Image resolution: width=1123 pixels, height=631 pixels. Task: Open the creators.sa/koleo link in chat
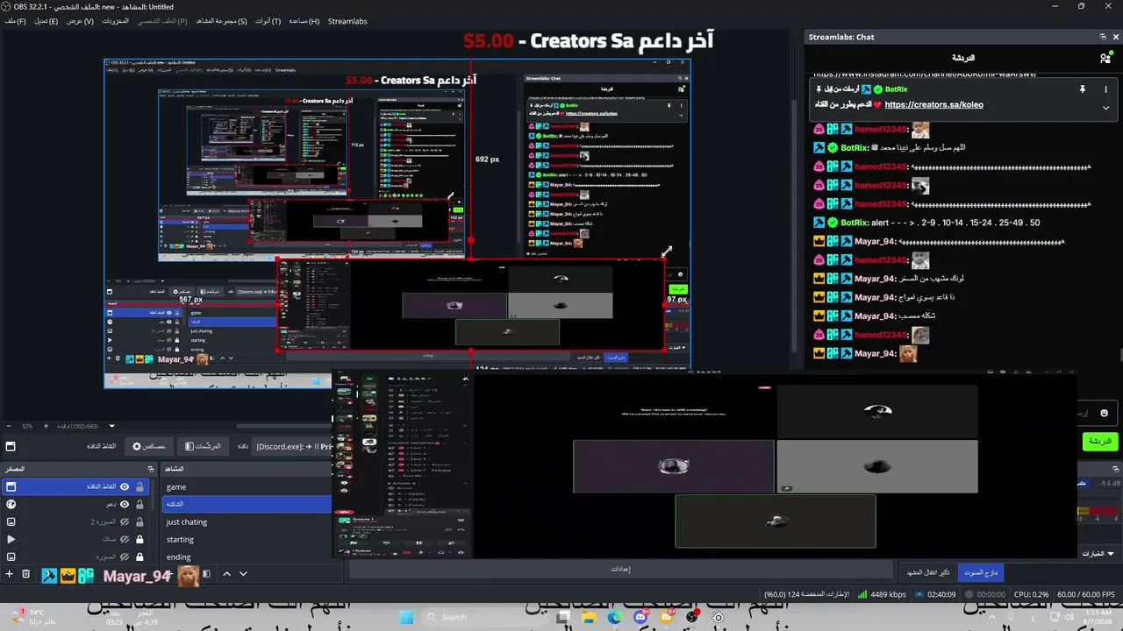[x=933, y=105]
